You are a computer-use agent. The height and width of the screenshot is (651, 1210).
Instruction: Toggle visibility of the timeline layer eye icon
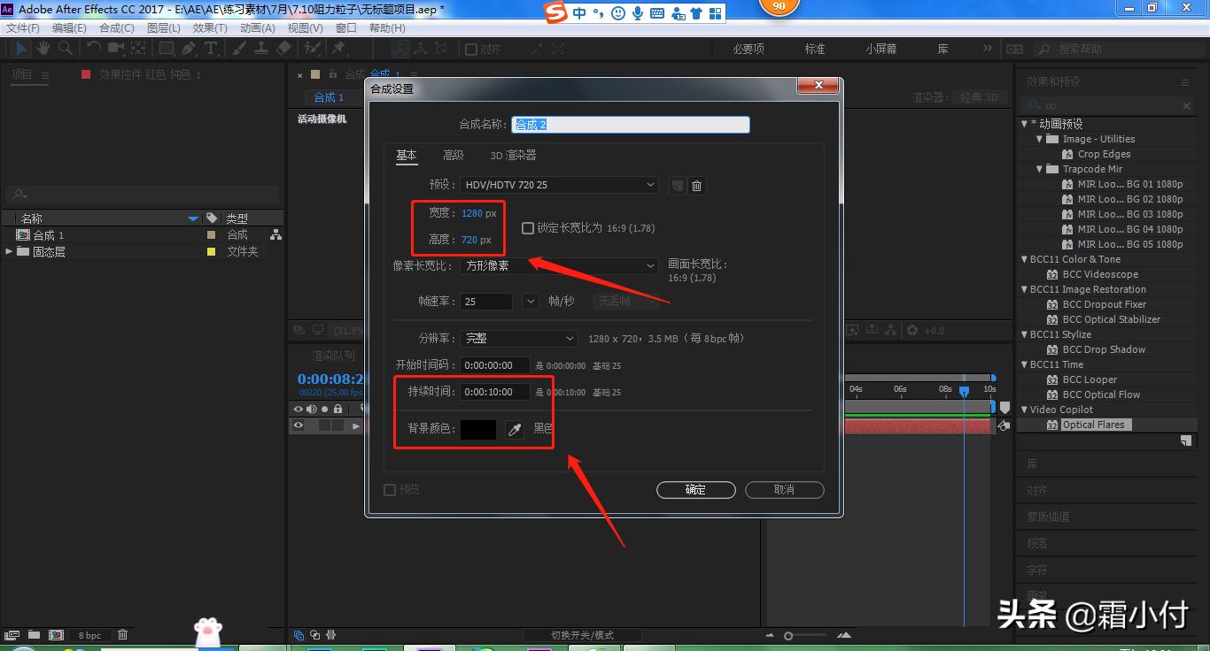pyautogui.click(x=297, y=425)
